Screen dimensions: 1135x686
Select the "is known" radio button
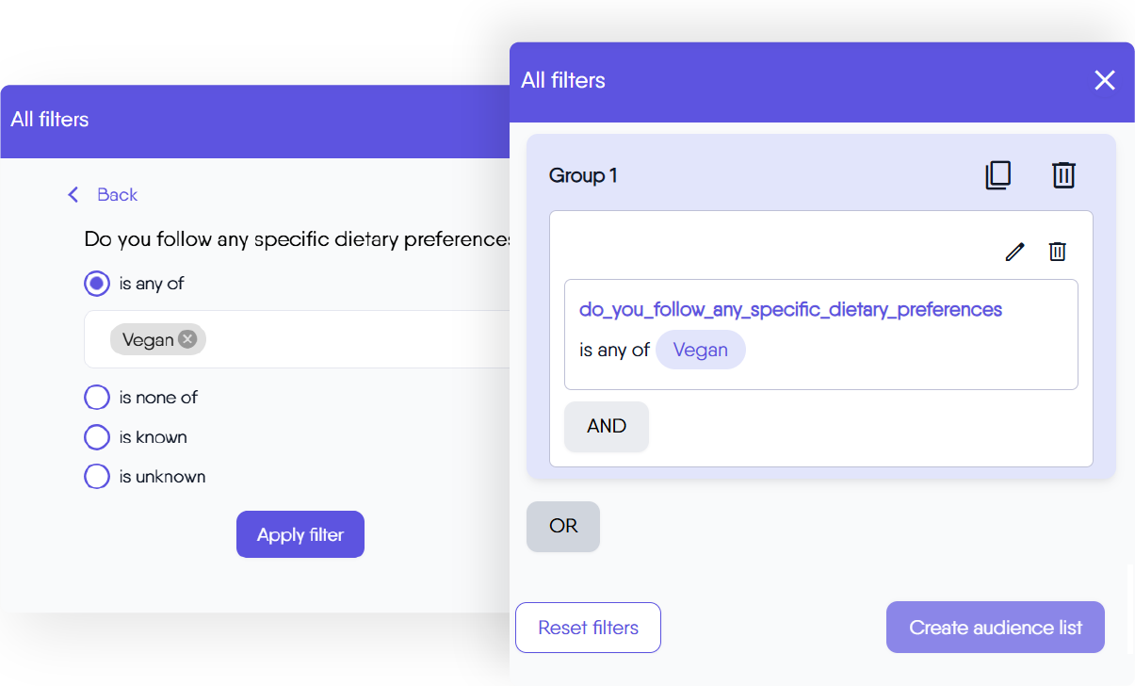click(97, 437)
